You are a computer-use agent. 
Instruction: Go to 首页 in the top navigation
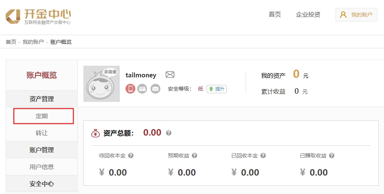point(275,15)
